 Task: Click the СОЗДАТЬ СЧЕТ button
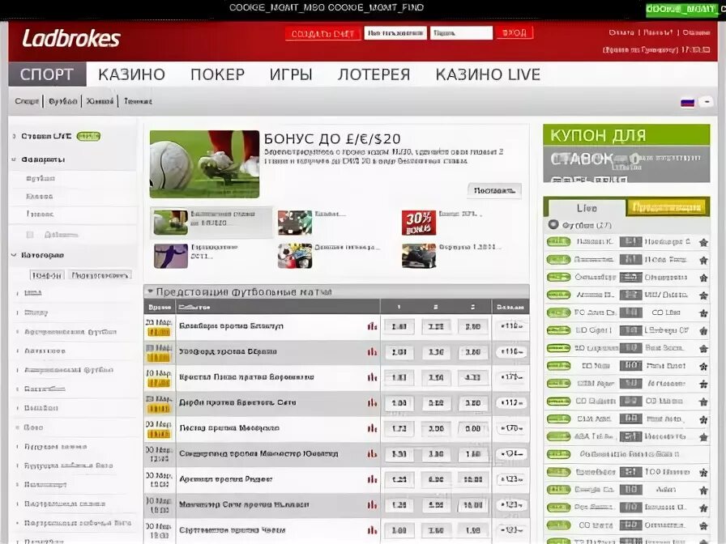pyautogui.click(x=322, y=34)
